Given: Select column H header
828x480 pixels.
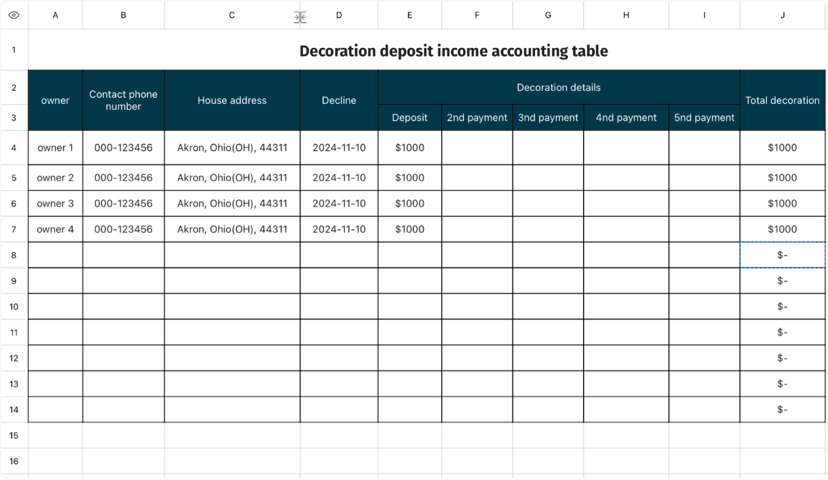Looking at the screenshot, I should click(x=626, y=15).
